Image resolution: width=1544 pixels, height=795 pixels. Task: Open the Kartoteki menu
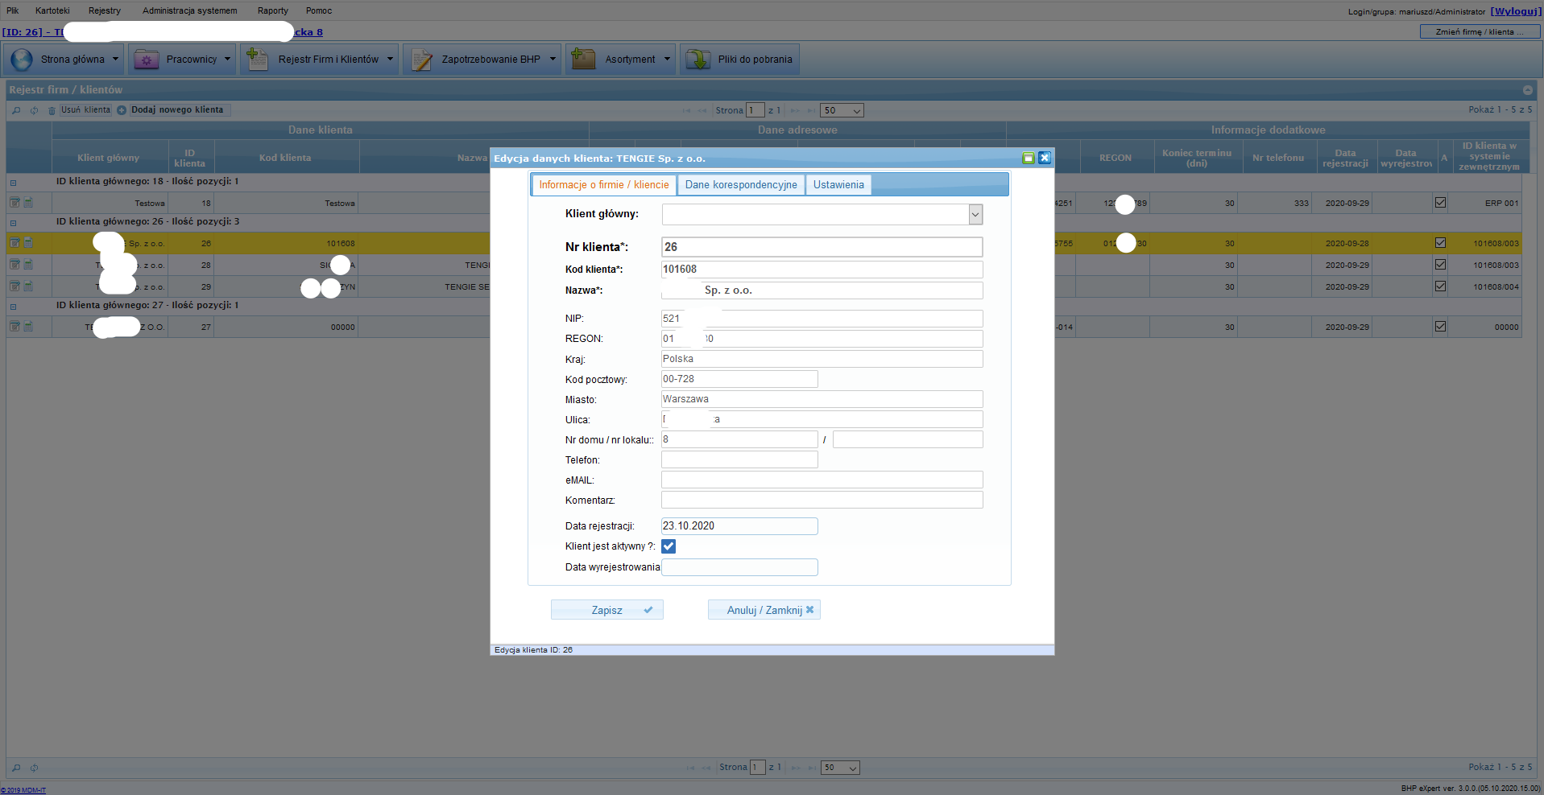click(x=52, y=10)
